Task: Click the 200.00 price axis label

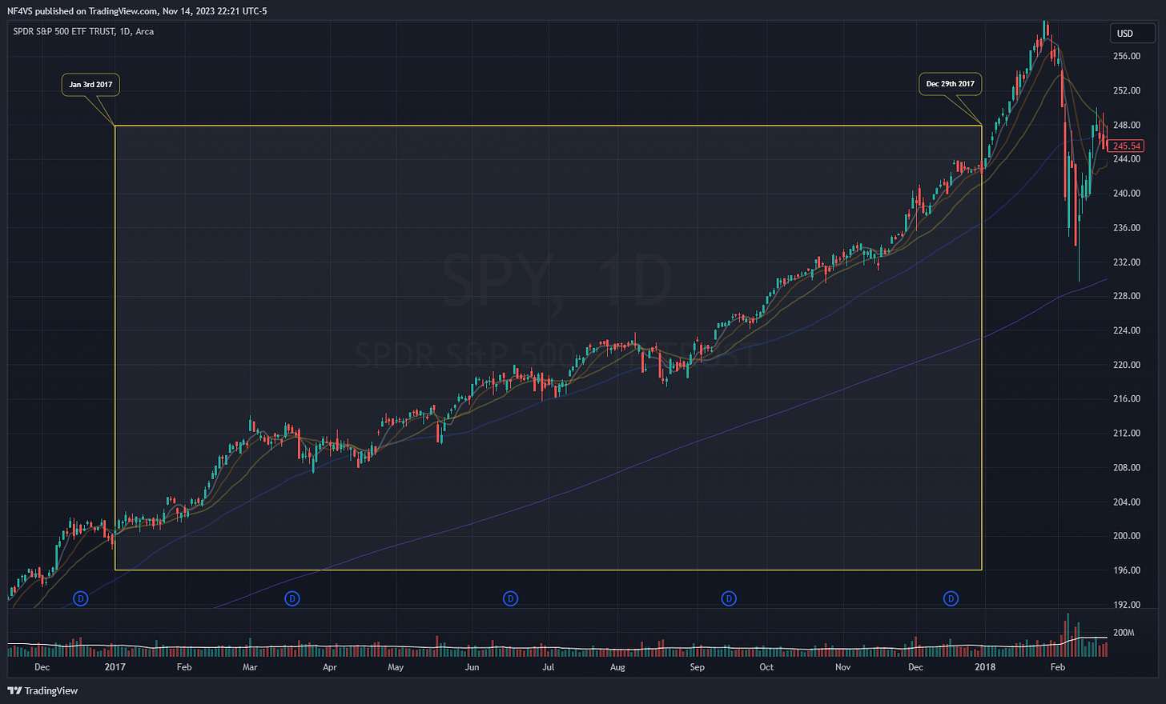Action: 1126,536
